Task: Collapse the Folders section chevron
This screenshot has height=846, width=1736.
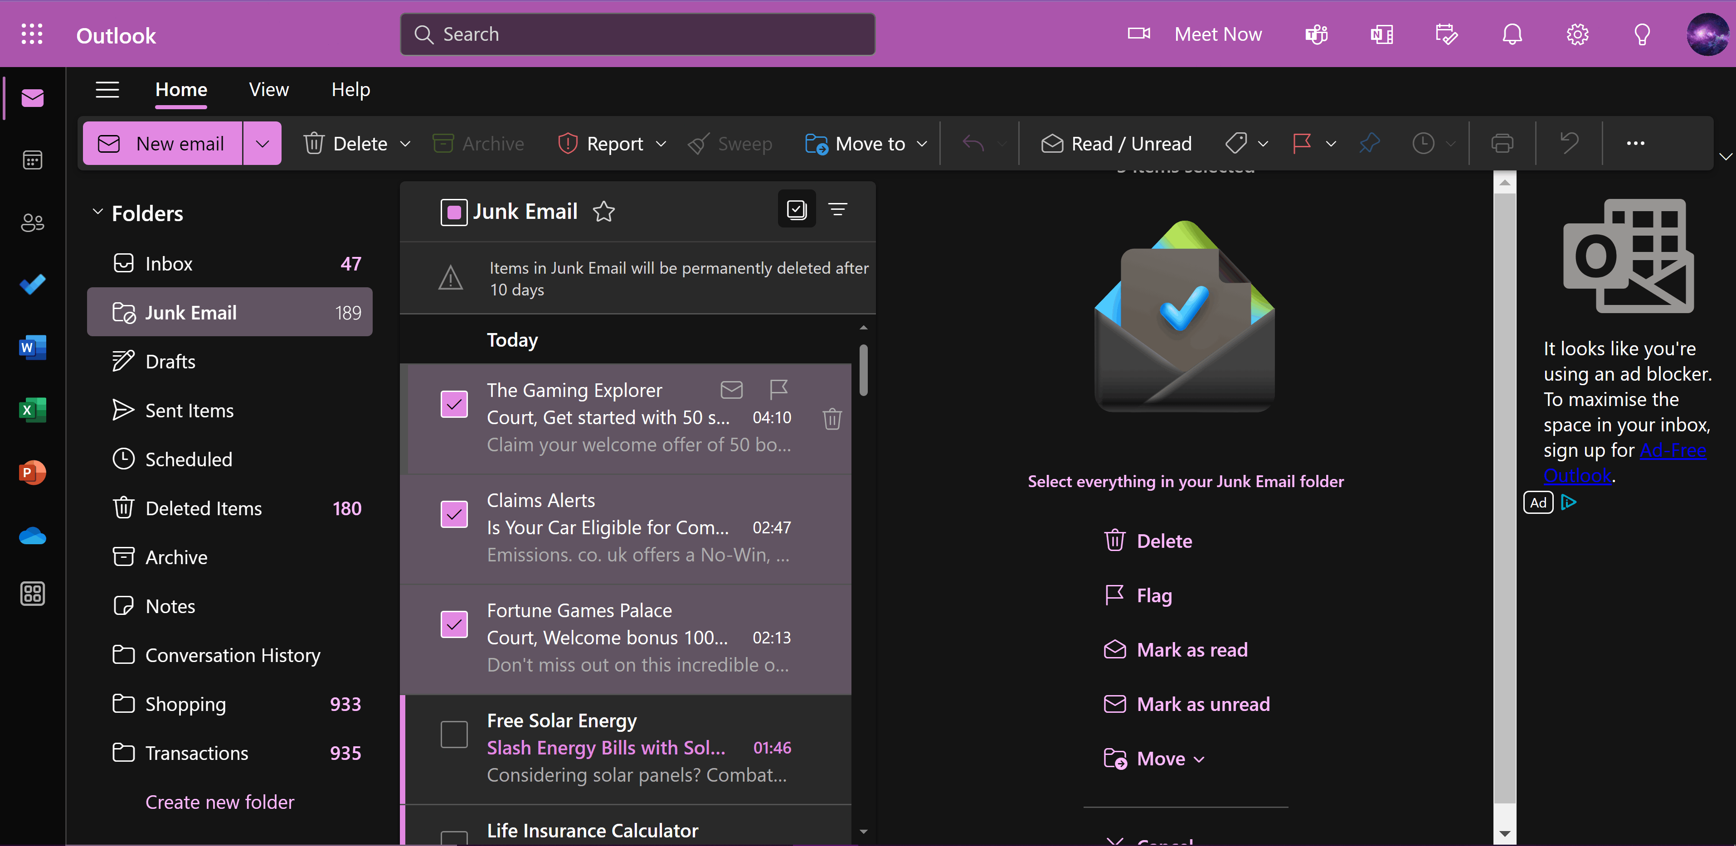Action: coord(98,212)
